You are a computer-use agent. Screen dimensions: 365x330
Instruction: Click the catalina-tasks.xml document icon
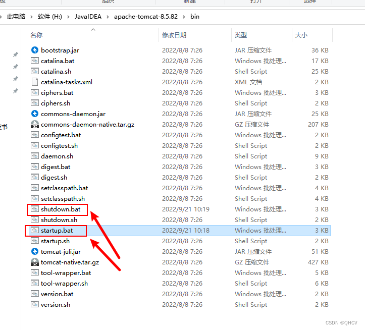pyautogui.click(x=35, y=82)
